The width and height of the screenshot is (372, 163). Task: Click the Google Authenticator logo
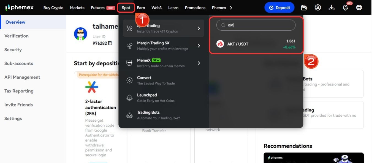(92, 87)
